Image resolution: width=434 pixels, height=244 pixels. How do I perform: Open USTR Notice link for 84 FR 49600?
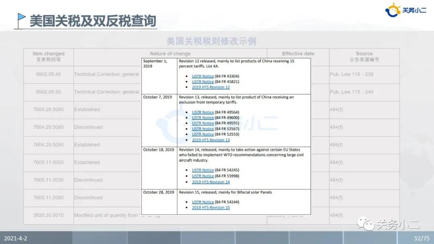[203, 118]
